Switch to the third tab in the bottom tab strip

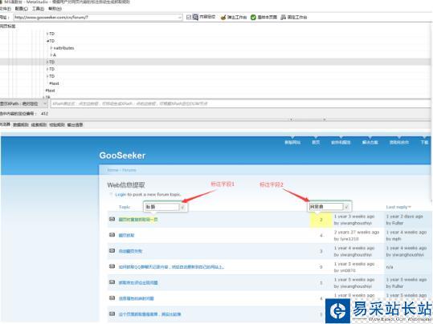(39, 125)
